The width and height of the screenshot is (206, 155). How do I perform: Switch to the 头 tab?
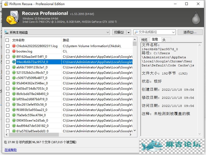click(164, 40)
